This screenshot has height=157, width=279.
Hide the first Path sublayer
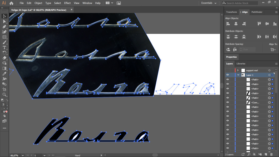tap(228, 80)
